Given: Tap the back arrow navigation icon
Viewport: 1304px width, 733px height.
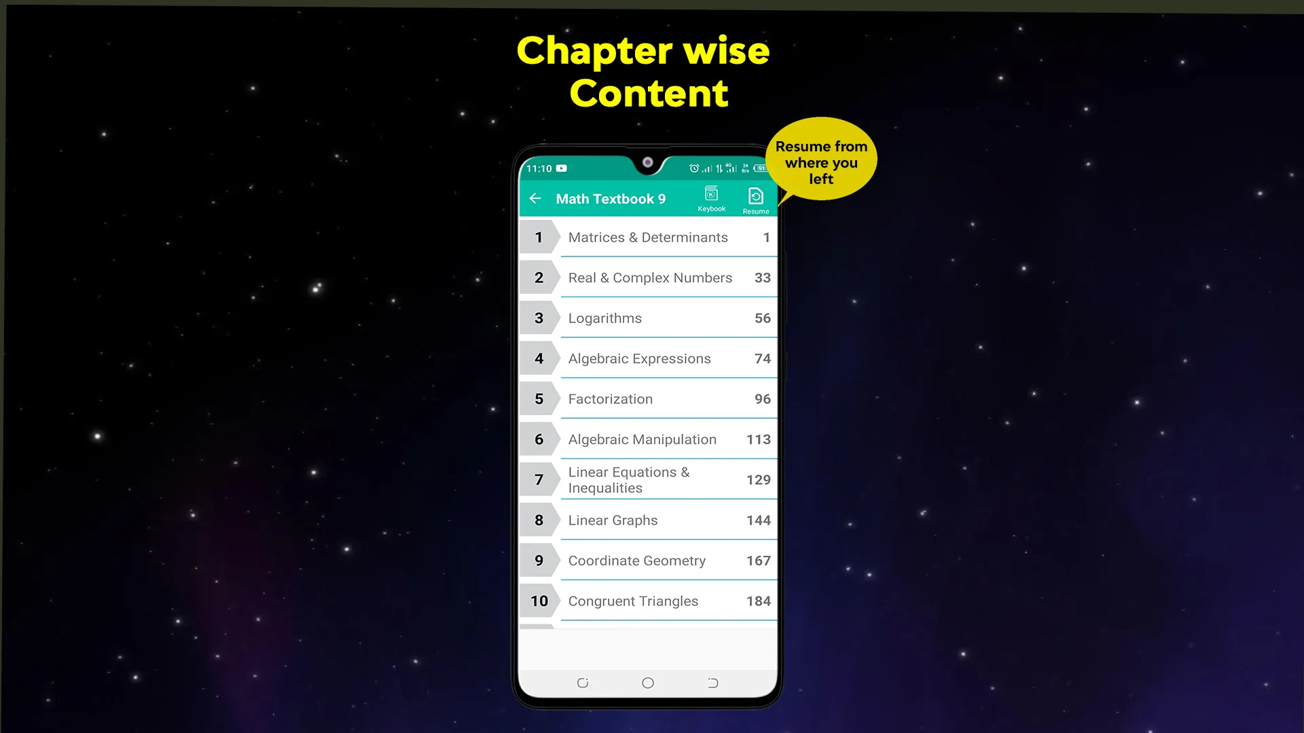Looking at the screenshot, I should (536, 199).
